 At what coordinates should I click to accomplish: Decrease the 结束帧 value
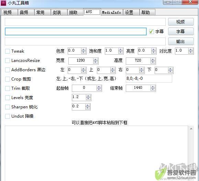[153, 89]
